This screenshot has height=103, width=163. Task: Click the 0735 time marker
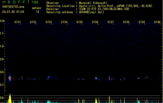click(x=80, y=22)
